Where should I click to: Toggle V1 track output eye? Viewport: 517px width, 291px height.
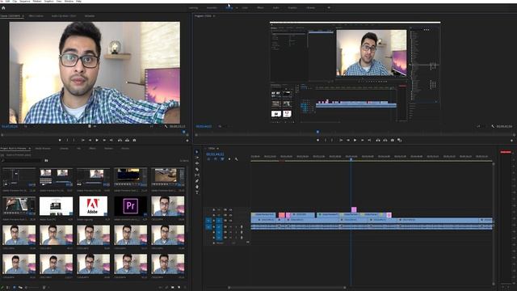click(x=230, y=221)
